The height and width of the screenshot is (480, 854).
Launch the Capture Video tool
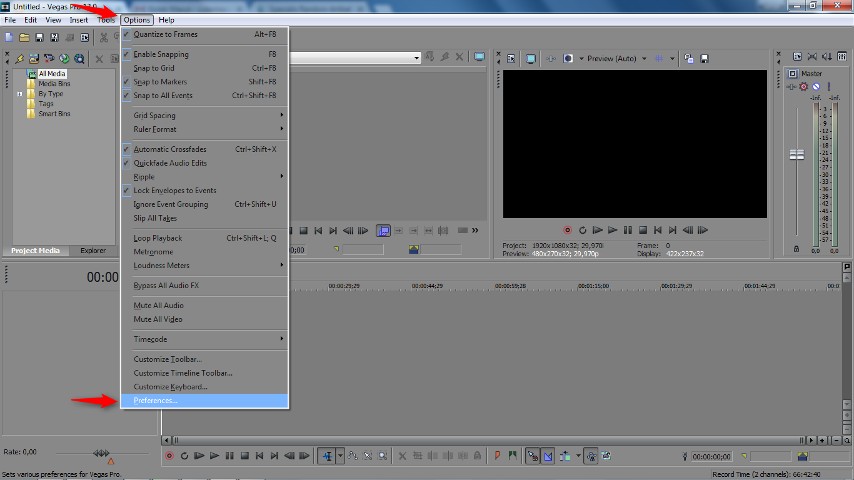click(x=48, y=58)
